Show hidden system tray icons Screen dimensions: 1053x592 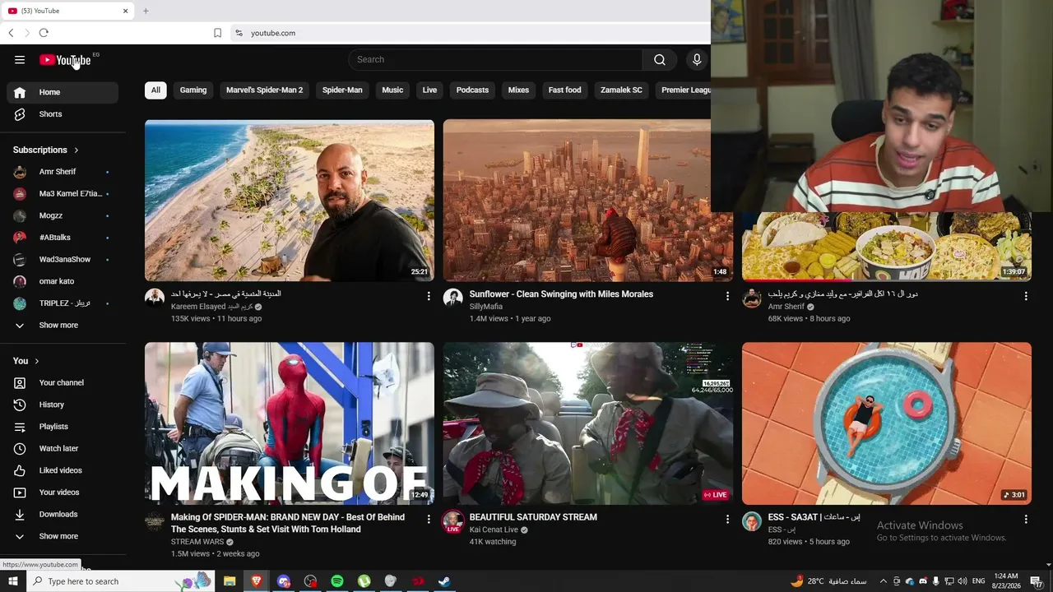884,581
